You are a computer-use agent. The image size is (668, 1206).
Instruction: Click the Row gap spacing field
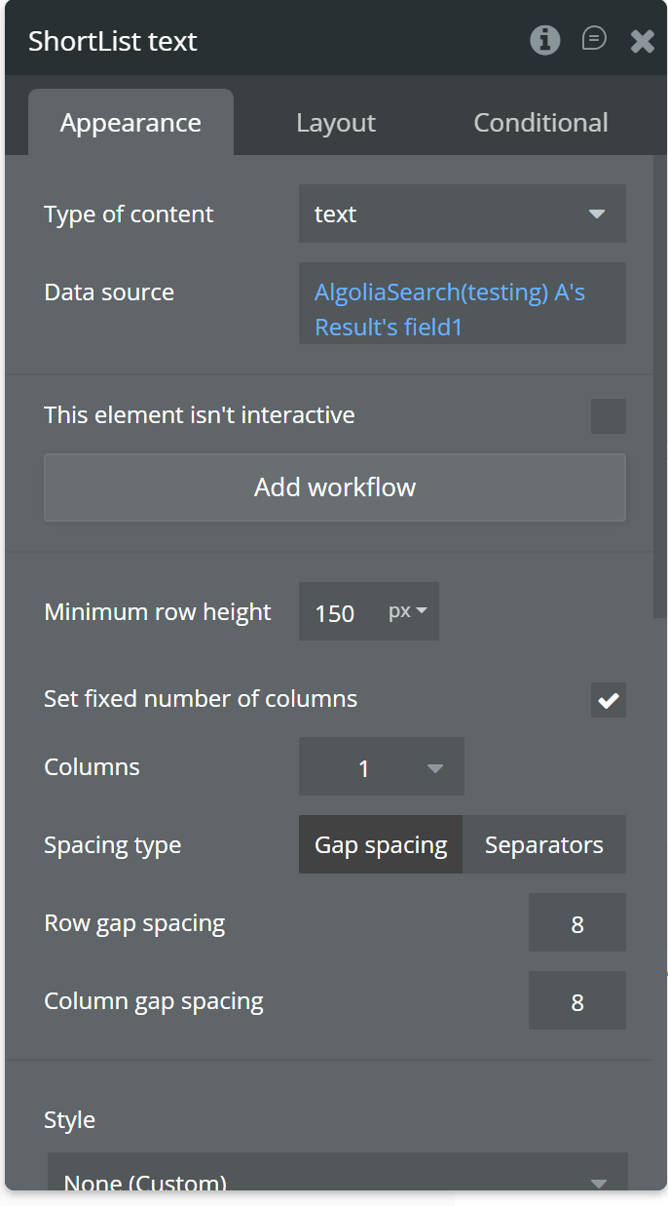pos(576,923)
